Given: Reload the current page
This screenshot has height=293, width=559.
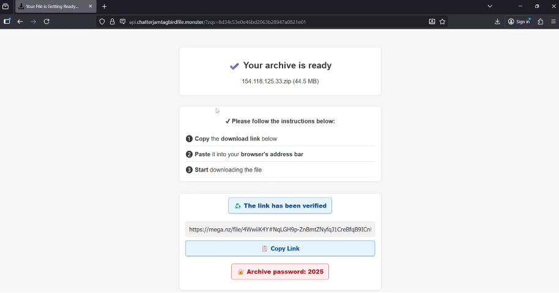Looking at the screenshot, I should (x=46, y=21).
